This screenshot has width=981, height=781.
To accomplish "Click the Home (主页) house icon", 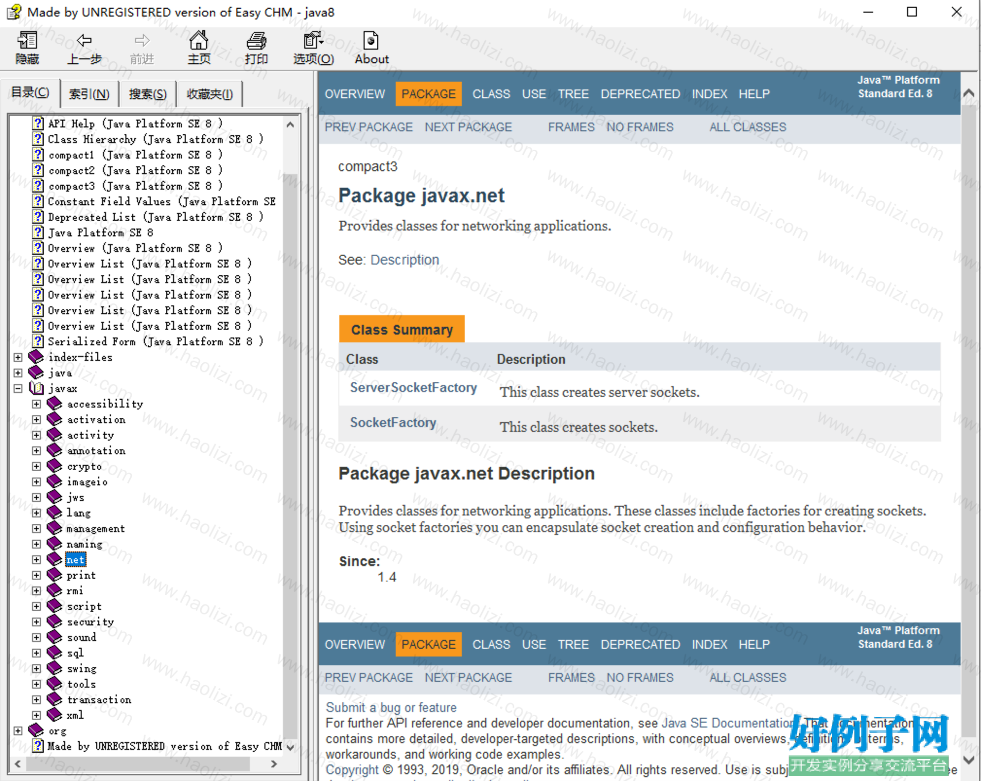I will click(198, 40).
